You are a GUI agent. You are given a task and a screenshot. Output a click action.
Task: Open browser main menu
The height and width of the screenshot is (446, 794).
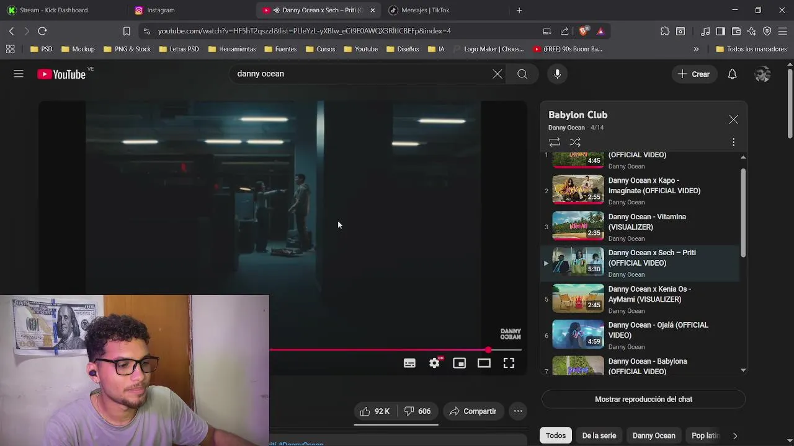pos(783,31)
